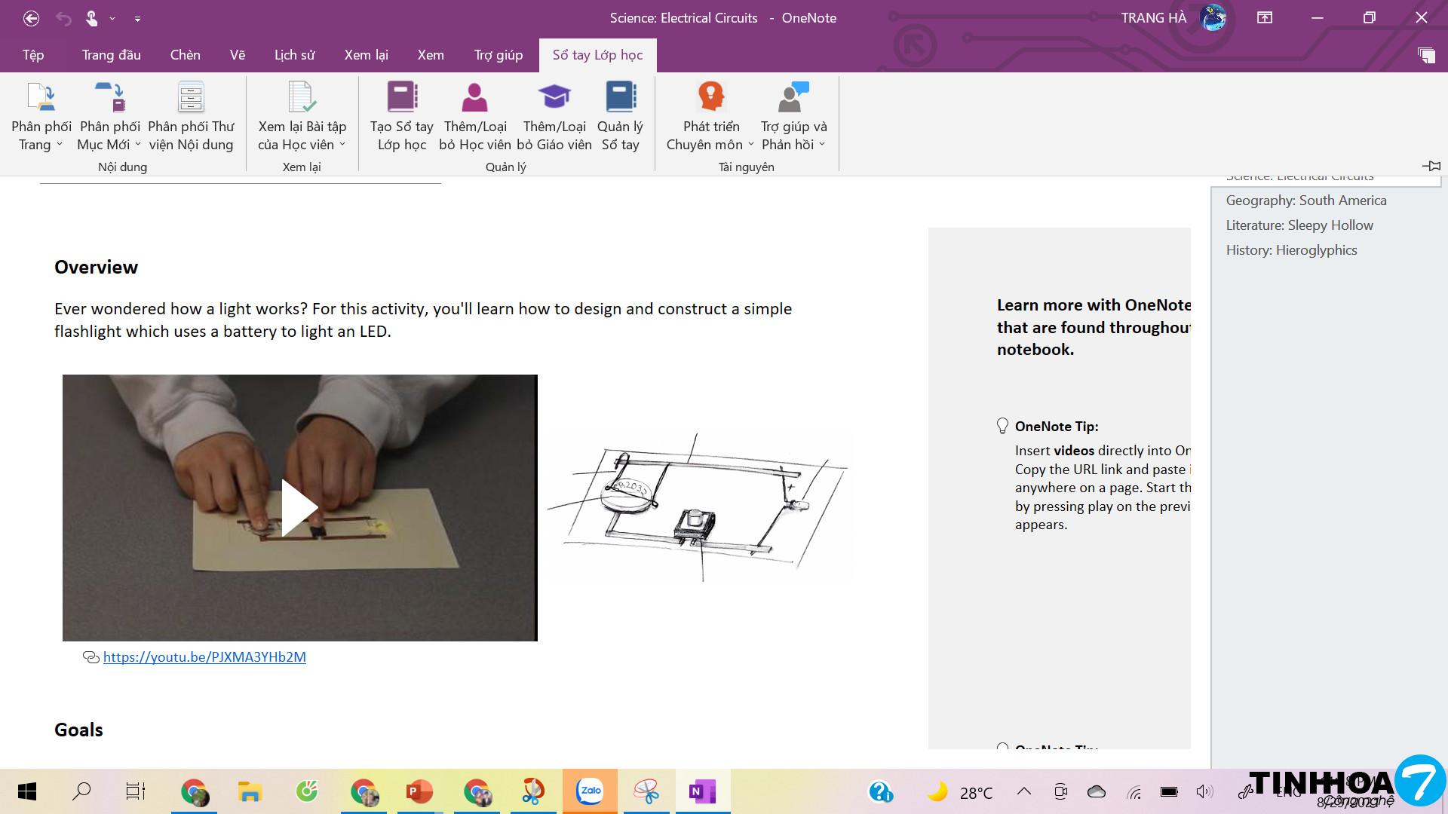The image size is (1448, 814).
Task: Click the Thêm/Loại bỏ Học viên icon
Action: 474,98
